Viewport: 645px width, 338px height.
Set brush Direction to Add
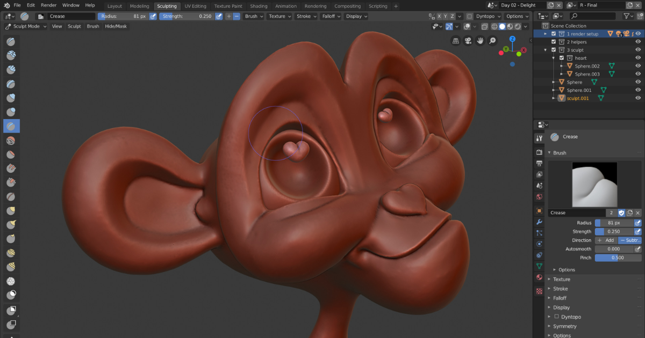[606, 240]
